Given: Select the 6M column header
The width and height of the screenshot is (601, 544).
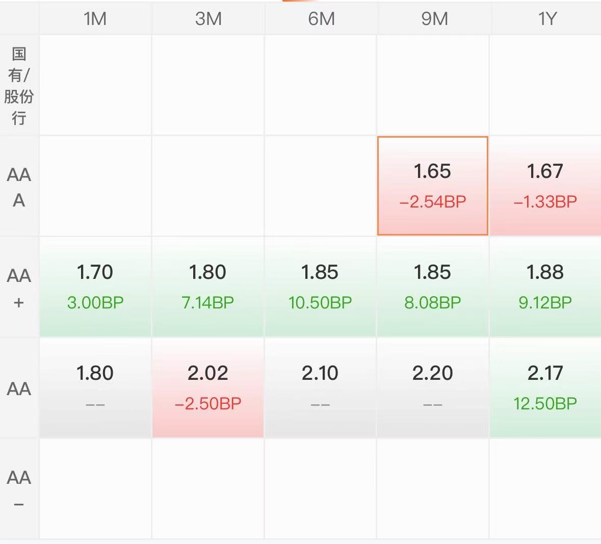Looking at the screenshot, I should point(321,18).
